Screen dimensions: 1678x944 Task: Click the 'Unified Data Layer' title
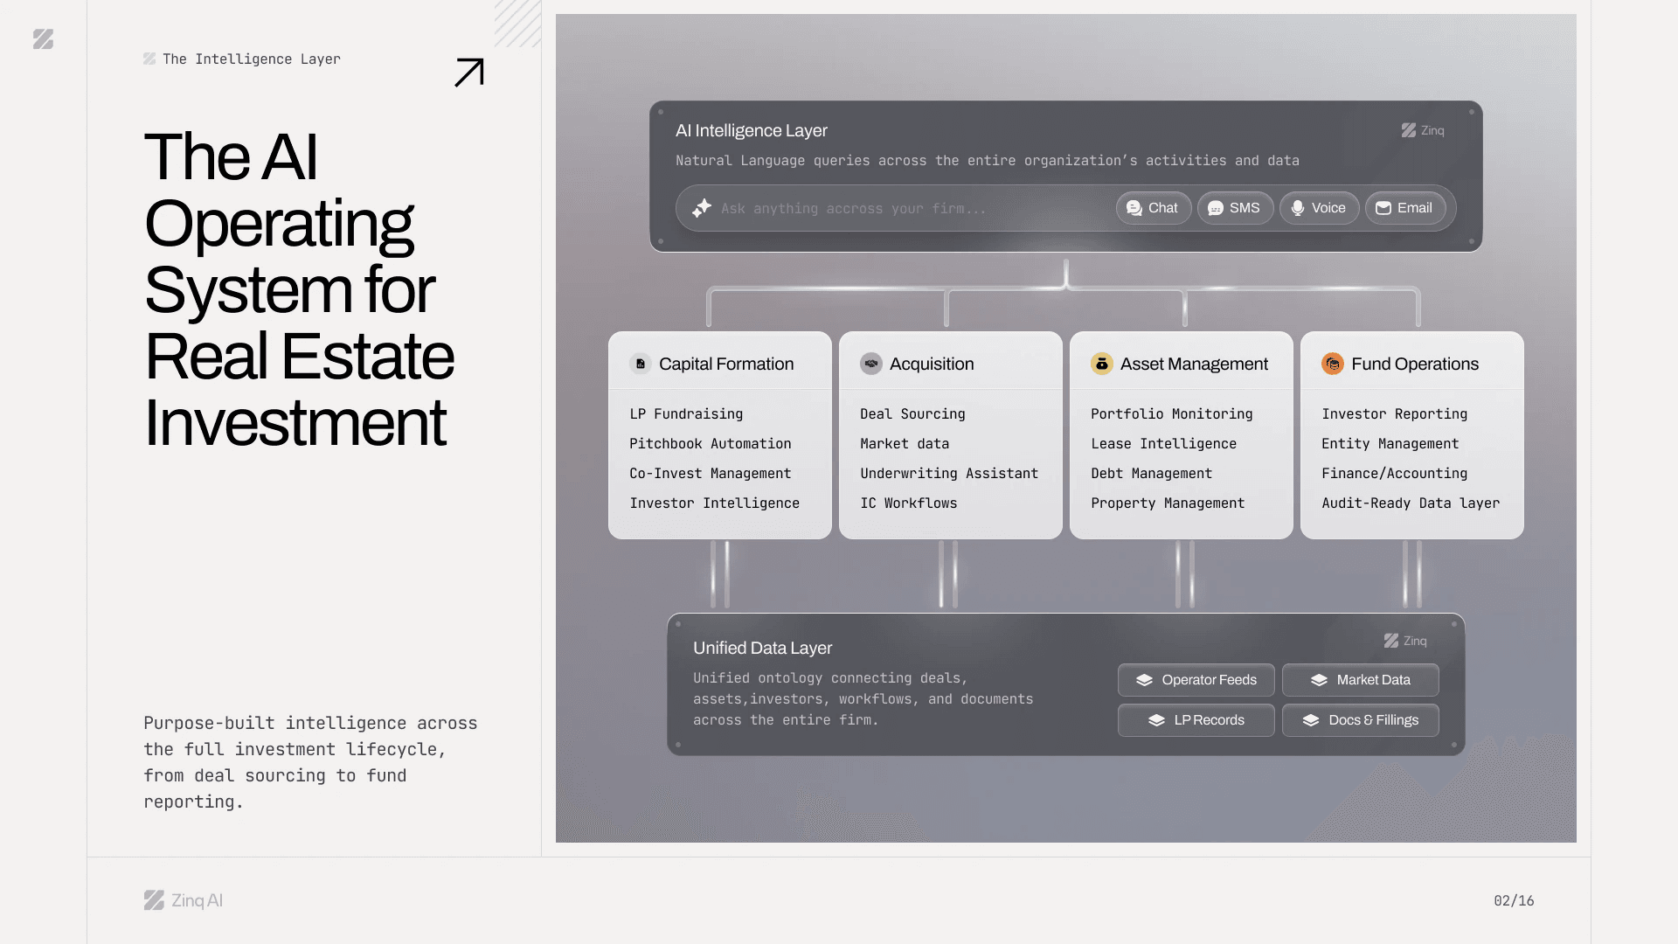pos(763,648)
